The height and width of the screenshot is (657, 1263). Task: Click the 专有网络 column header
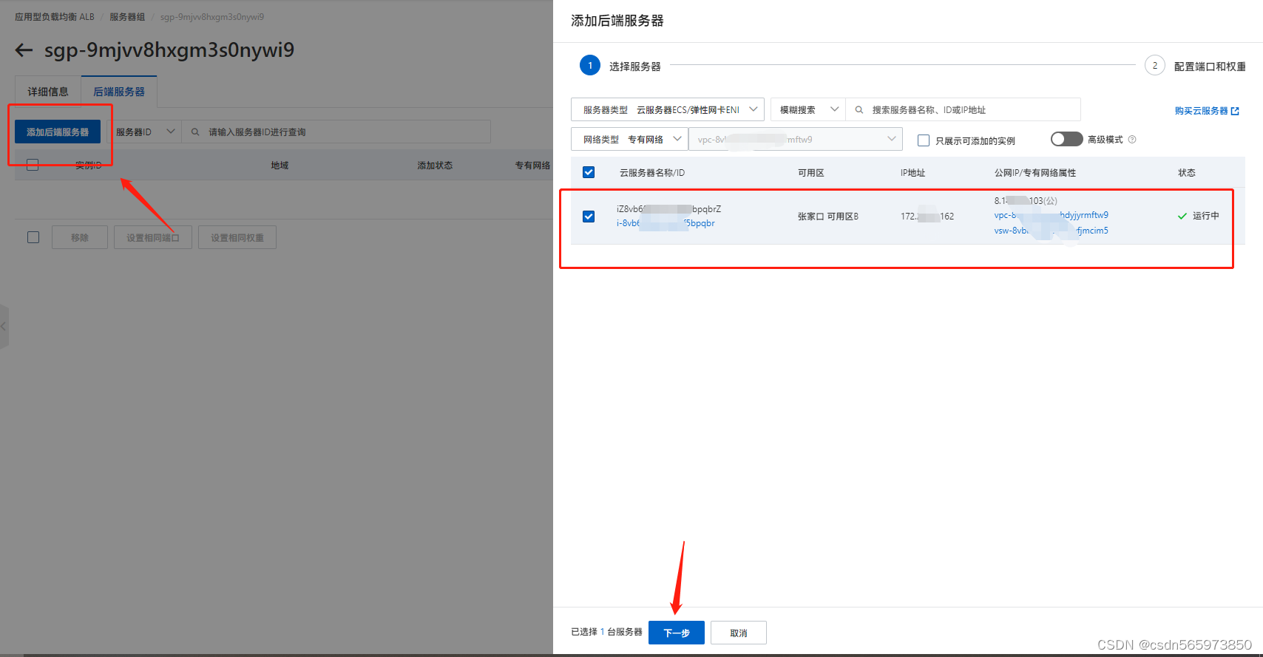tap(532, 165)
